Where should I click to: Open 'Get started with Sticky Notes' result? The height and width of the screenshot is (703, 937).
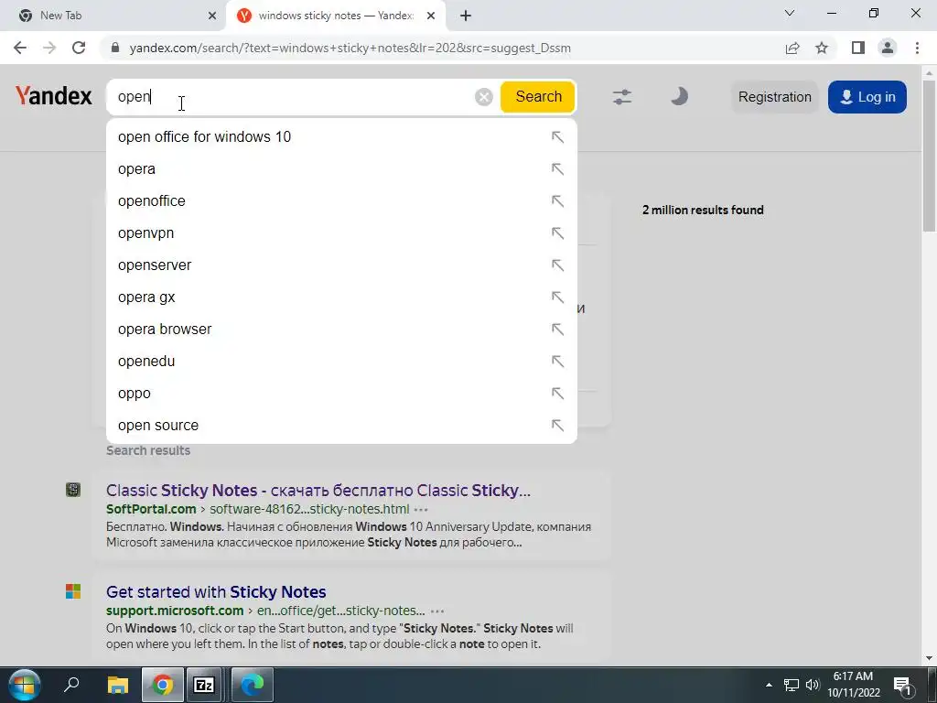[216, 592]
